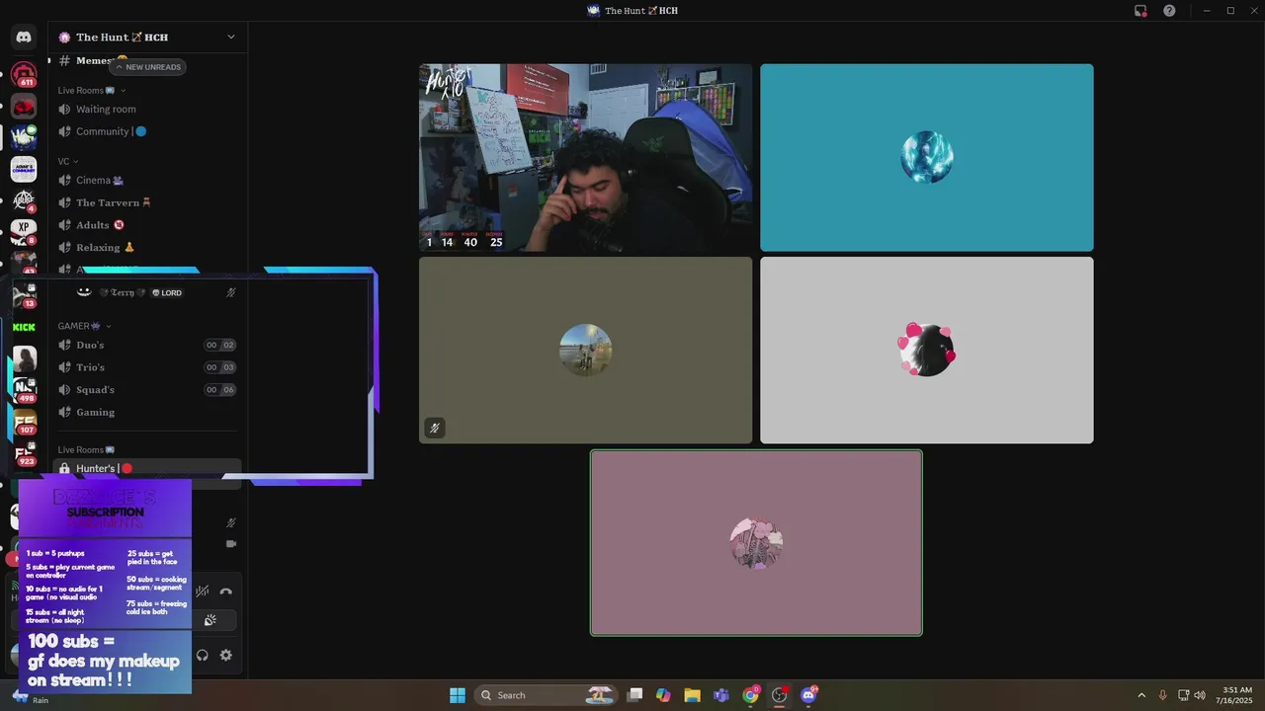The height and width of the screenshot is (711, 1265).
Task: Open Copilot from the taskbar
Action: [663, 695]
